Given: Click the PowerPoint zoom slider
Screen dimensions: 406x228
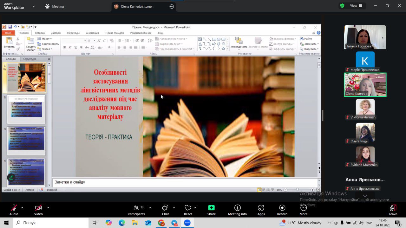Looking at the screenshot, I should [x=298, y=190].
